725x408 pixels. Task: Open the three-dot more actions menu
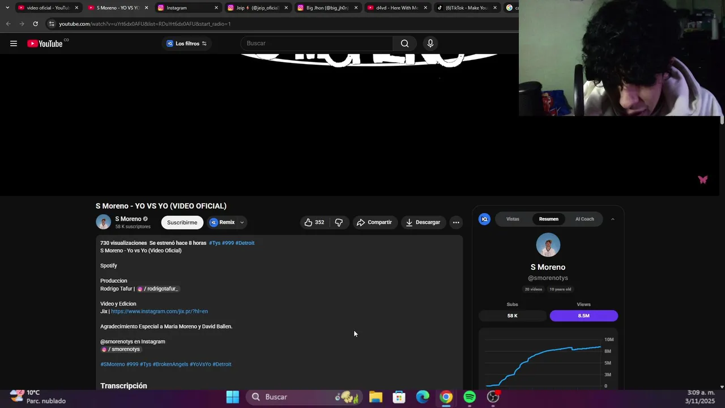456,222
